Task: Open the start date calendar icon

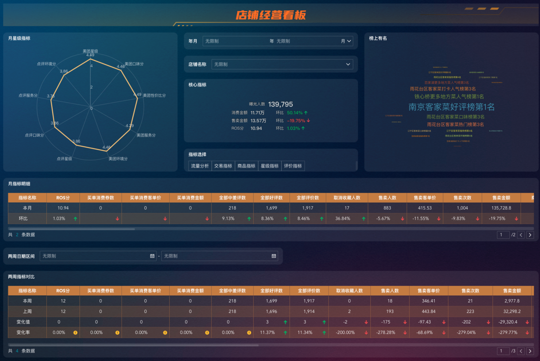Action: tap(152, 256)
